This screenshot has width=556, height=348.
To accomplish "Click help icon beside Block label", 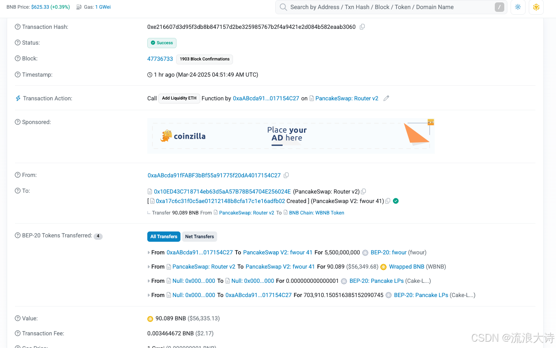I will [18, 58].
